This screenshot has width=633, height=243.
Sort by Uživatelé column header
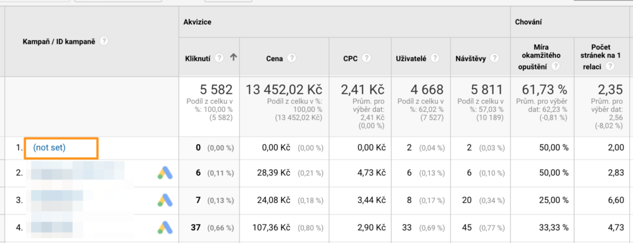tap(411, 58)
